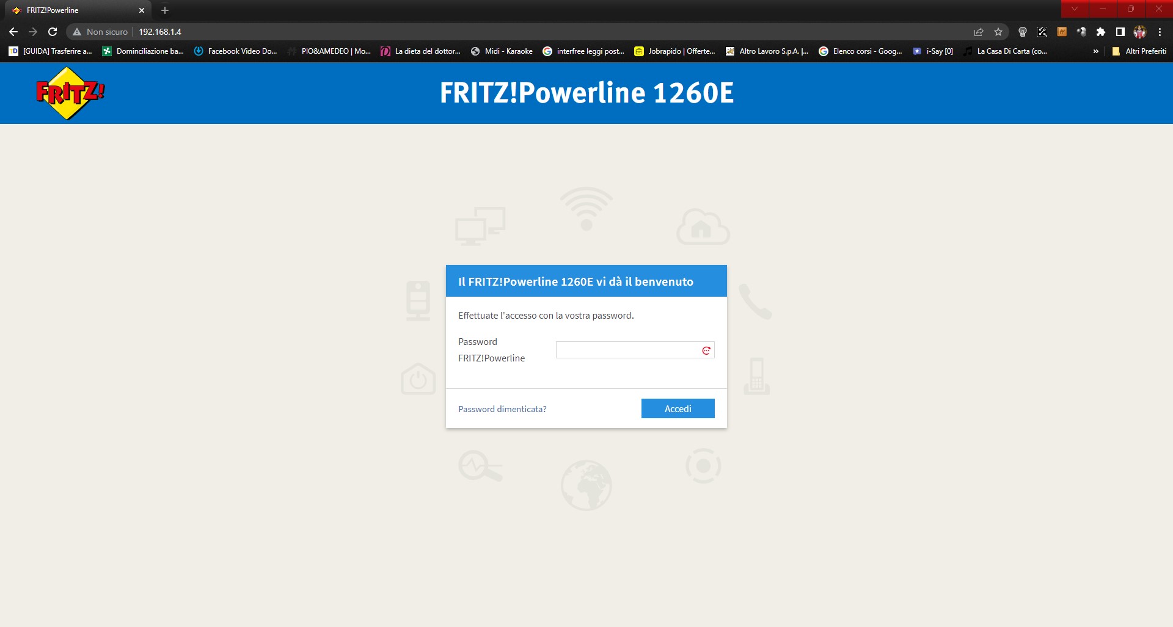Open the lightbulb extension icon
Viewport: 1173px width, 627px height.
(x=1023, y=32)
